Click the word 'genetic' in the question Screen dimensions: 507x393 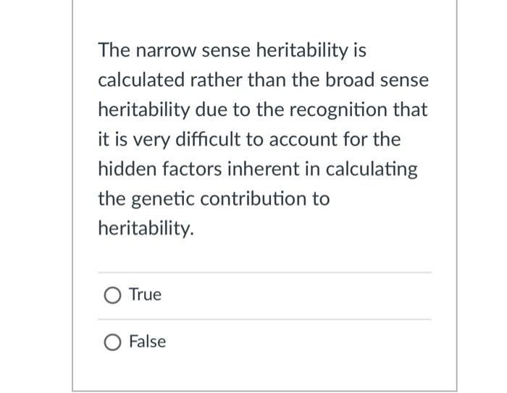163,199
